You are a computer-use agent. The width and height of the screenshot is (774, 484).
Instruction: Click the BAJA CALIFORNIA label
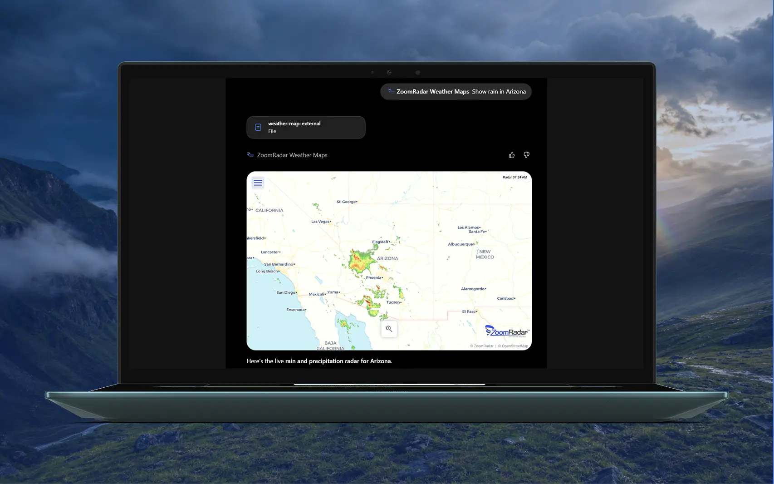pyautogui.click(x=330, y=346)
